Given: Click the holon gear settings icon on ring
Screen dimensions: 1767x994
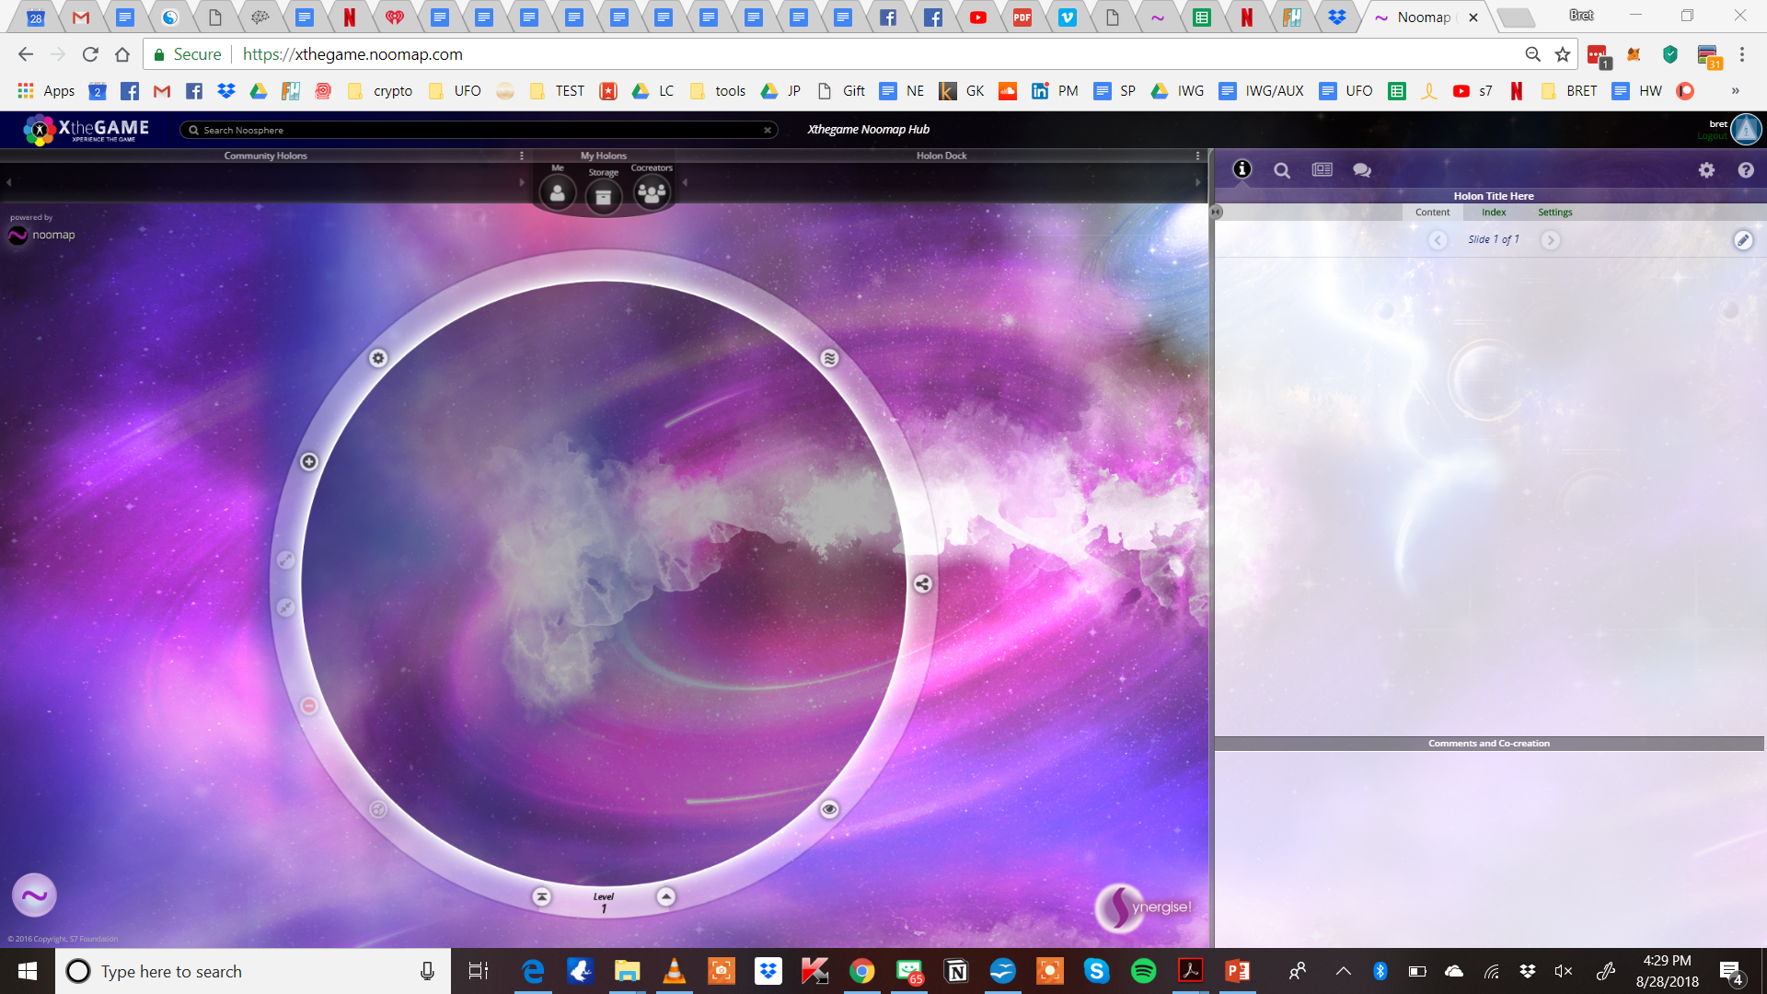Looking at the screenshot, I should pos(378,358).
